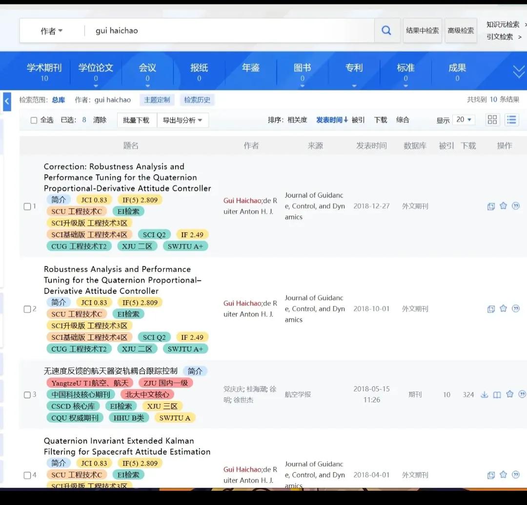Open the 作者 search field dropdown
This screenshot has width=527, height=505.
pos(51,31)
